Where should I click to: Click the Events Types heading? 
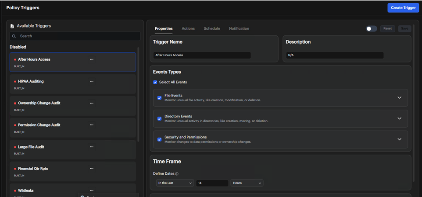tap(167, 72)
